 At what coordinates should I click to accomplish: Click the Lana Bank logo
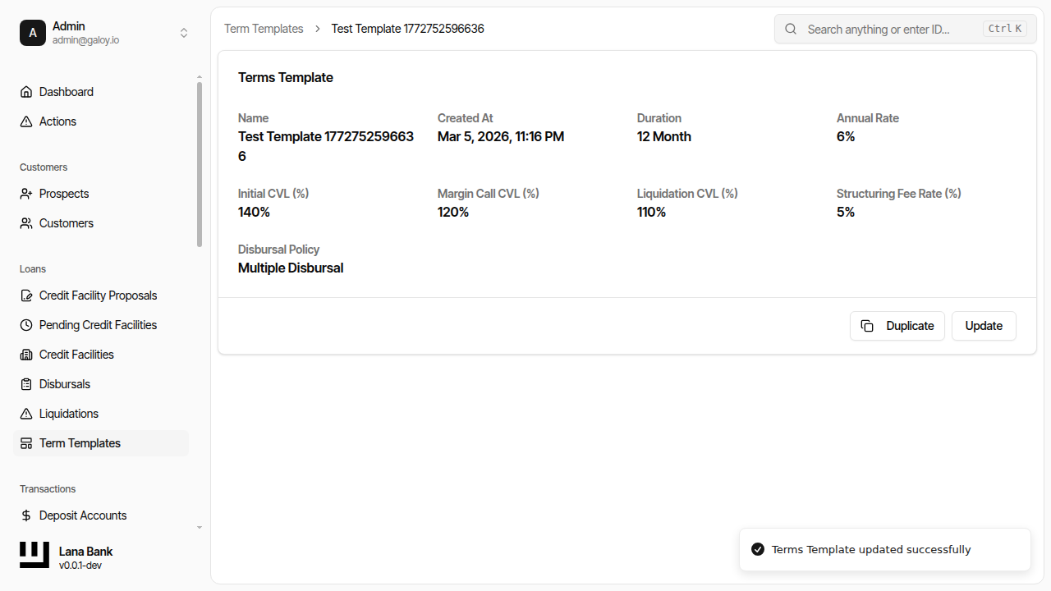pyautogui.click(x=34, y=555)
